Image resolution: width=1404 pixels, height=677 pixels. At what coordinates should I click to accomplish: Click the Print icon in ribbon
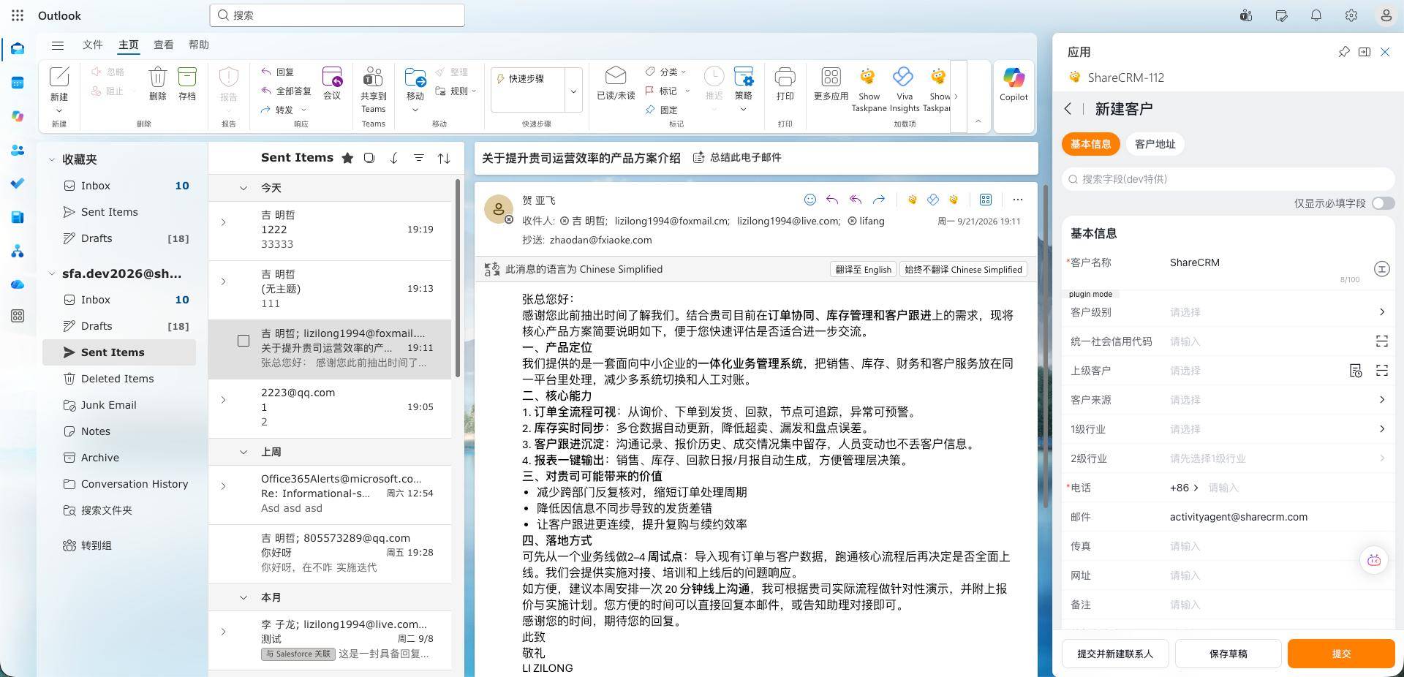(x=785, y=84)
